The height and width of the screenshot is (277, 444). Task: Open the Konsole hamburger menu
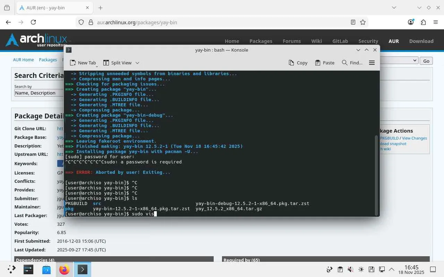[372, 63]
